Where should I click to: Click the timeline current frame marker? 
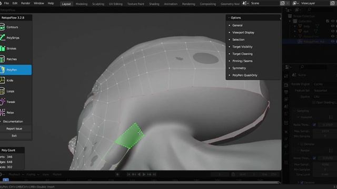[6, 180]
